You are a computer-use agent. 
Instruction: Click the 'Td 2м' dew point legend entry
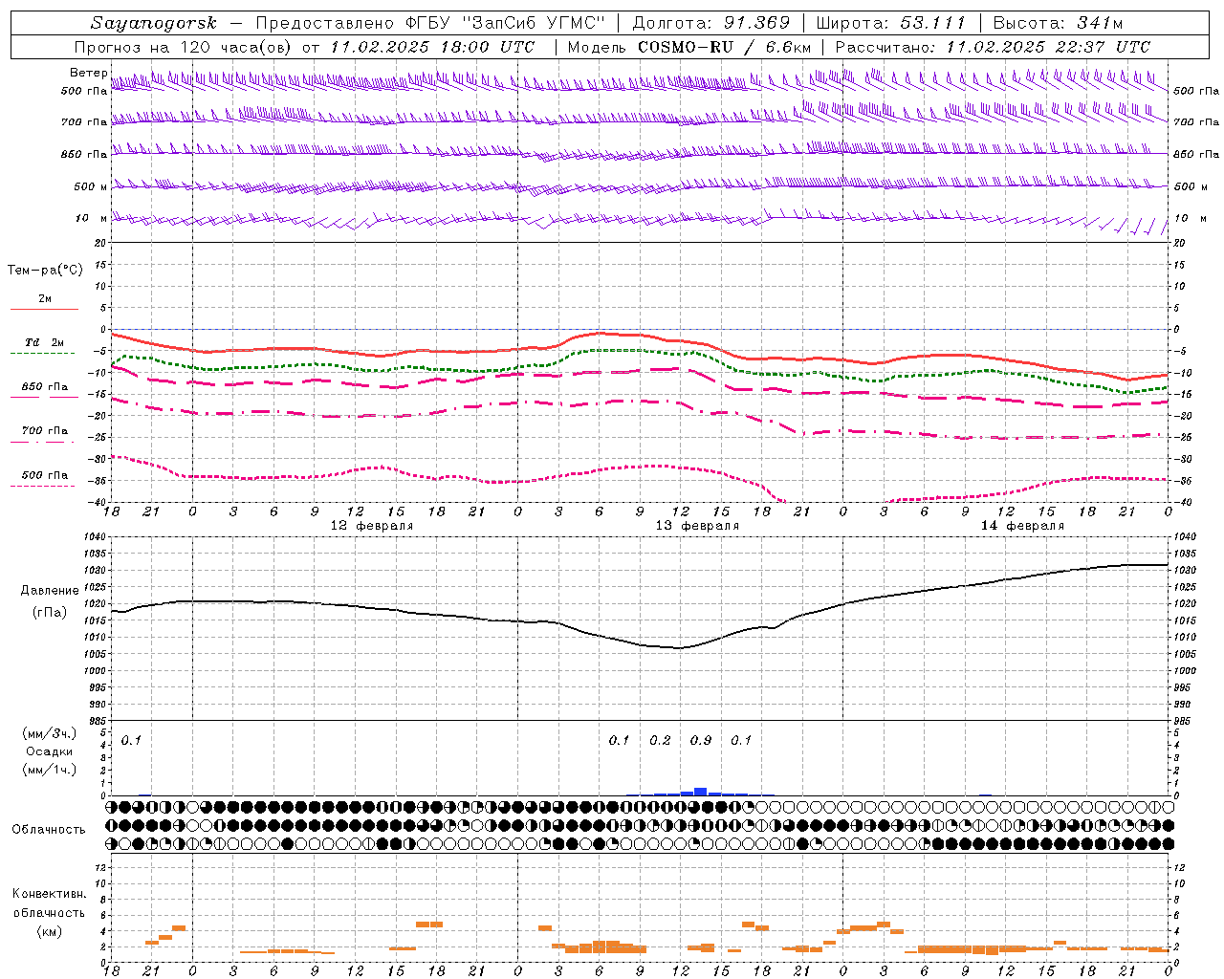[44, 342]
